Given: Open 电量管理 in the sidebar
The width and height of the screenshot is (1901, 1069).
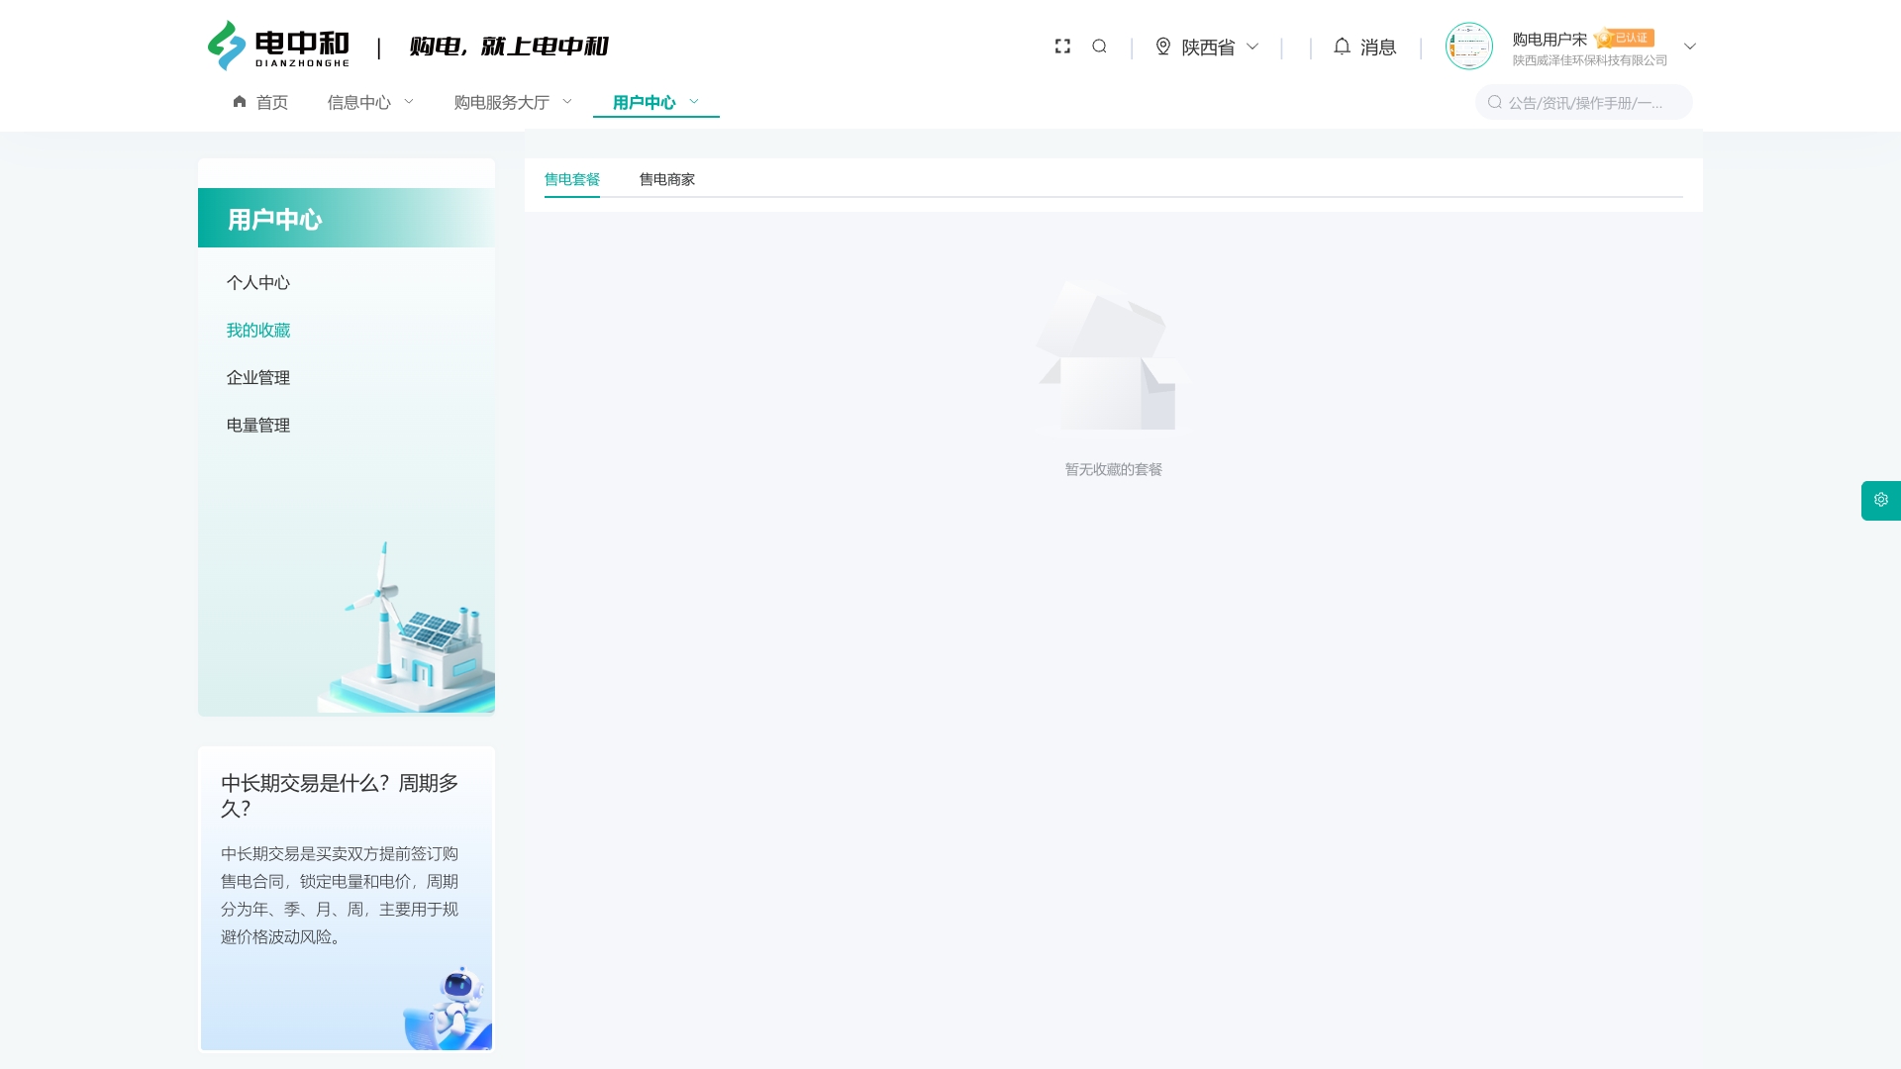Looking at the screenshot, I should click(258, 425).
